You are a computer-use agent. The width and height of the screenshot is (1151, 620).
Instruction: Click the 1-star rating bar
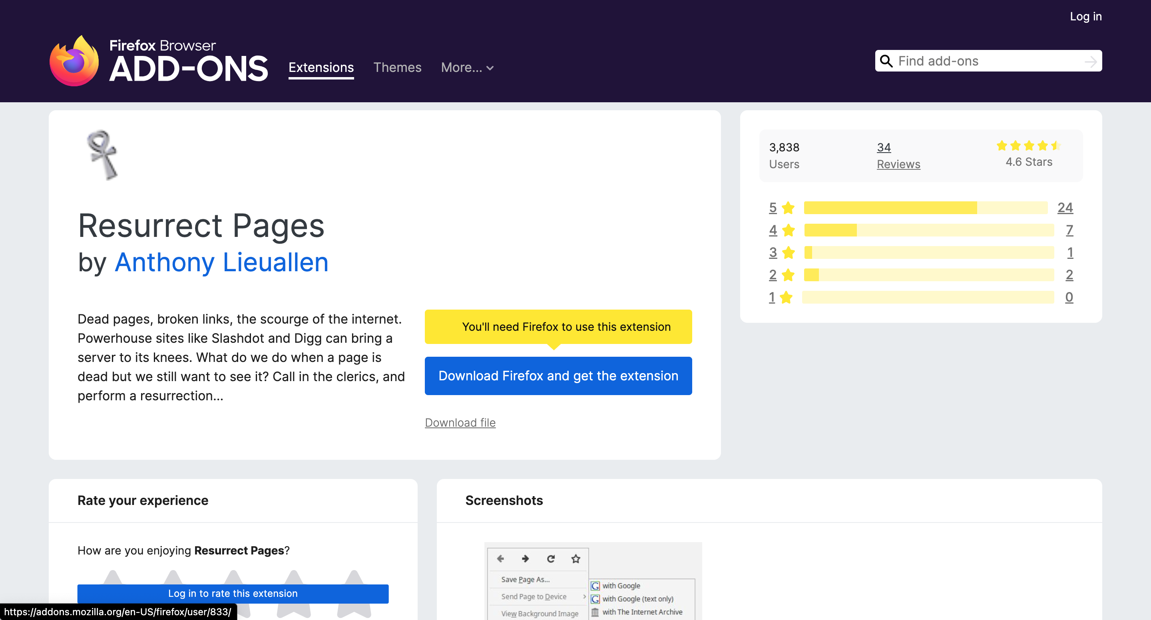pos(928,297)
